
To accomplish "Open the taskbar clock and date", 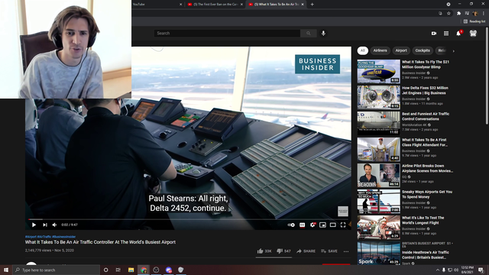I will [467, 270].
